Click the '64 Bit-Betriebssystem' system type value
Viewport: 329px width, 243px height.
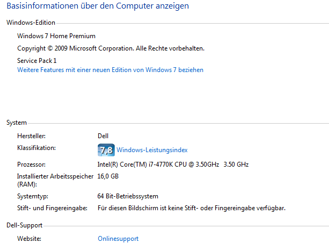point(128,196)
